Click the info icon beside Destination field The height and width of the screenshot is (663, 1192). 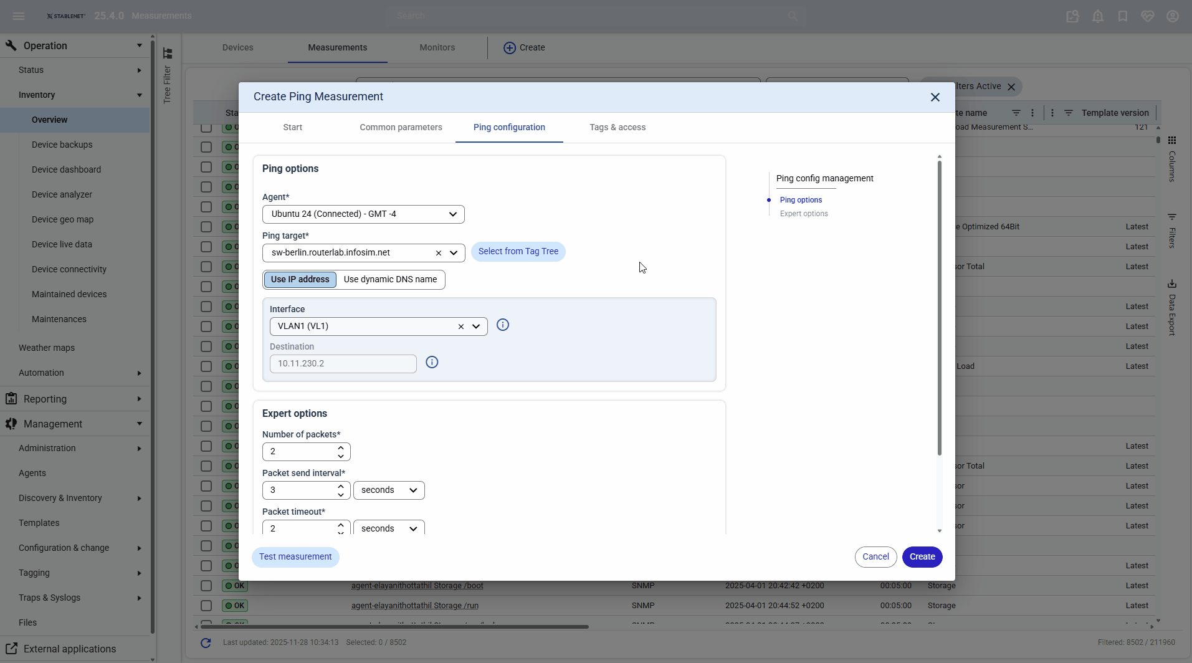click(431, 362)
